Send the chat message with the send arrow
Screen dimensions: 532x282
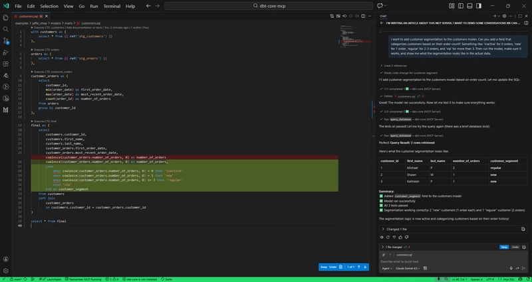(523, 268)
